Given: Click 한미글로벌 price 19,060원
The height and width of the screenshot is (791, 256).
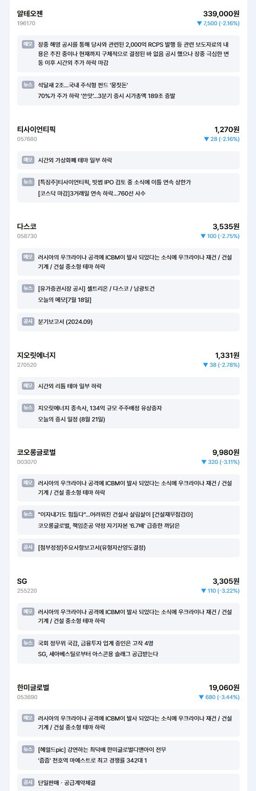Looking at the screenshot, I should pos(224,687).
